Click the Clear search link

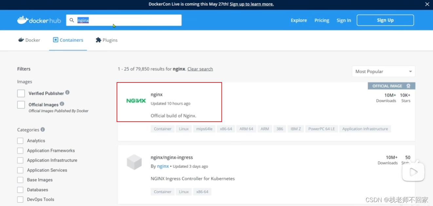coord(200,69)
